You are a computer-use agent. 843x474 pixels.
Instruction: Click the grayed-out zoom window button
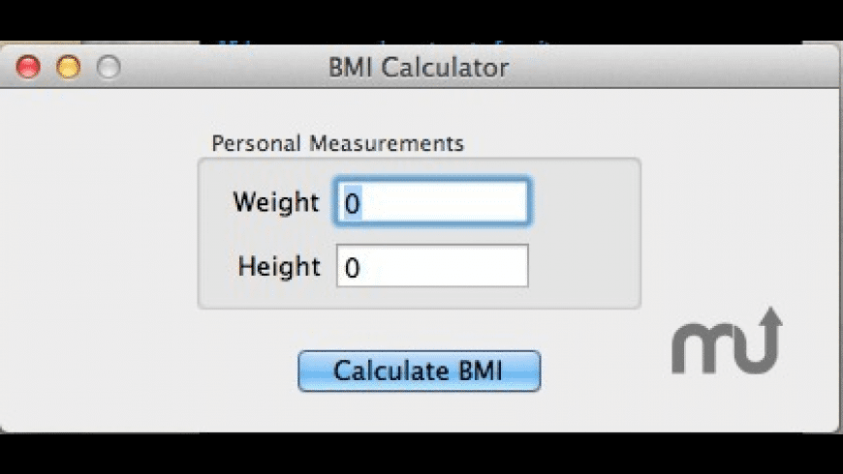109,67
